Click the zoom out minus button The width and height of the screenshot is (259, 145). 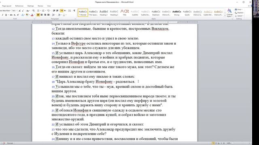click(233, 143)
